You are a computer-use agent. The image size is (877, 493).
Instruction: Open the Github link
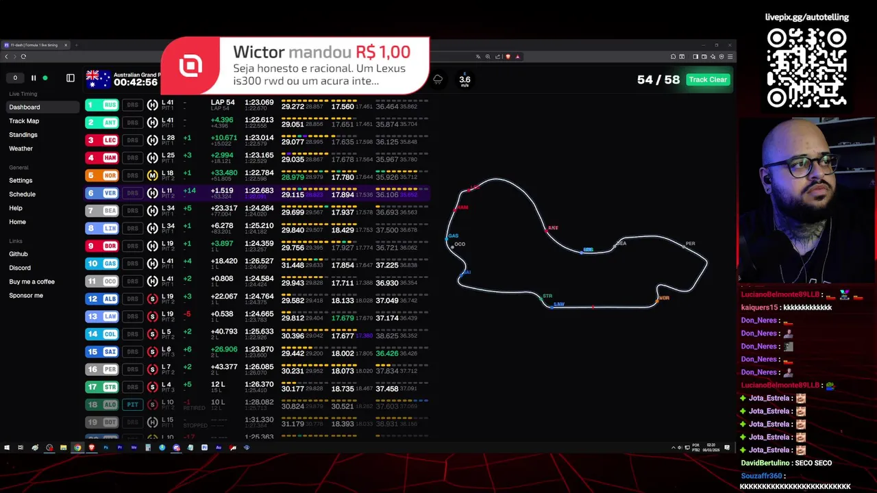tap(18, 254)
